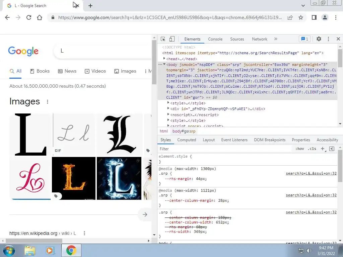Viewport: 343px width, 257px height.
Task: Open DevTools settings gear
Action: pos(319,39)
